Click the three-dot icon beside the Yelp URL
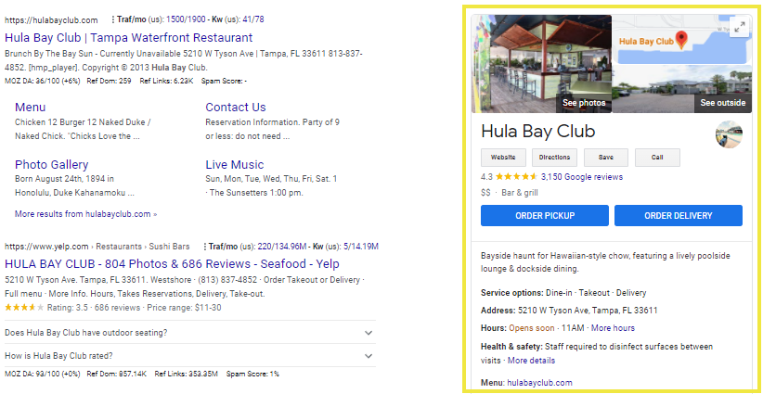The width and height of the screenshot is (763, 394). click(205, 247)
